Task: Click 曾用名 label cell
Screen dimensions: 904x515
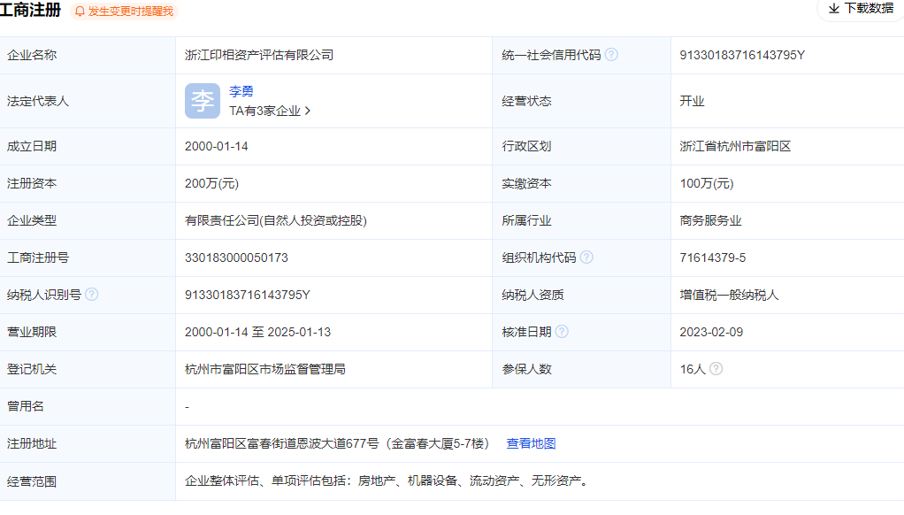Action: (88, 406)
